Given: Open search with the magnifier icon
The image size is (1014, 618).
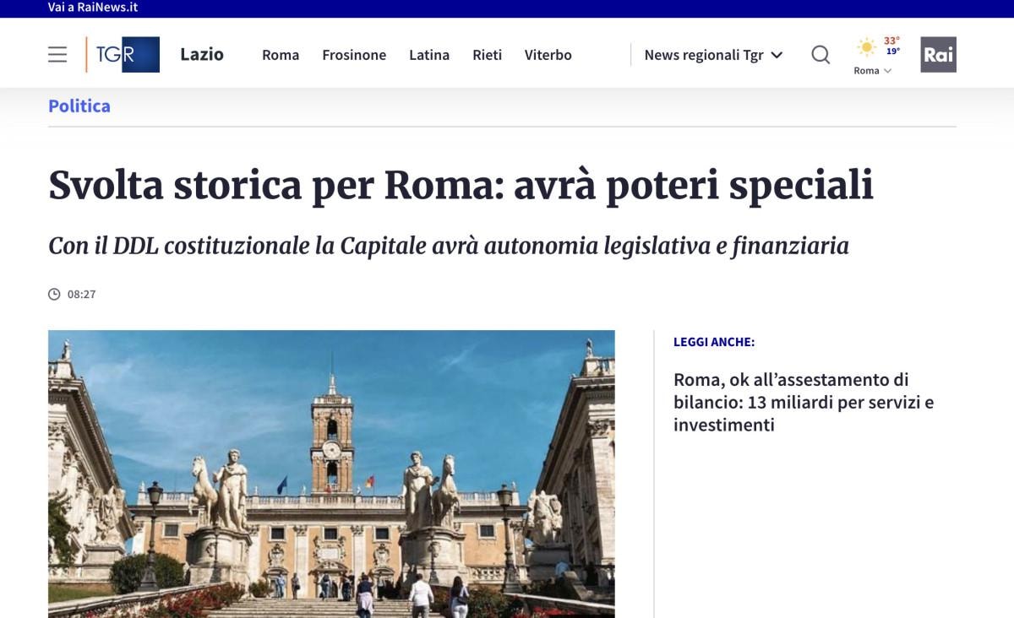Looking at the screenshot, I should coord(820,55).
